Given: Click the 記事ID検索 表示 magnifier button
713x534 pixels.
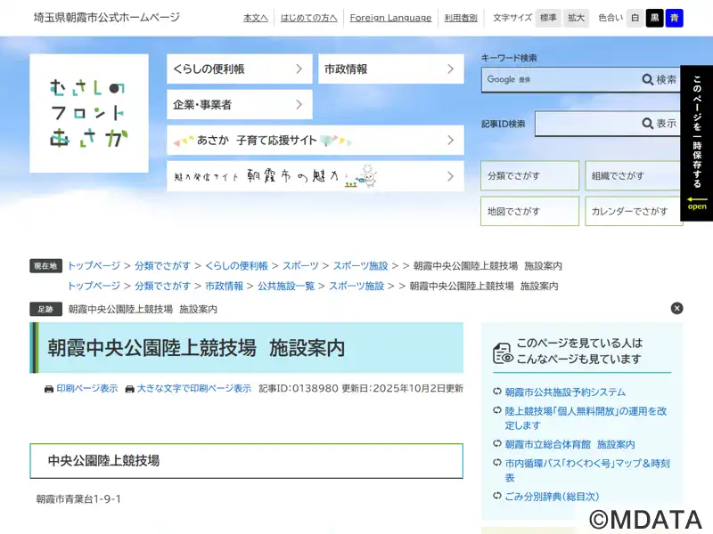Looking at the screenshot, I should coord(660,124).
